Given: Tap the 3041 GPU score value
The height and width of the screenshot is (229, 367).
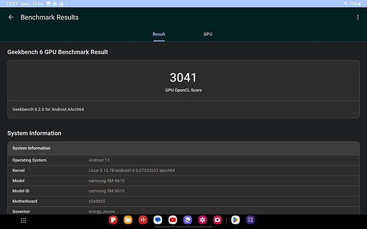Looking at the screenshot, I should [x=183, y=78].
